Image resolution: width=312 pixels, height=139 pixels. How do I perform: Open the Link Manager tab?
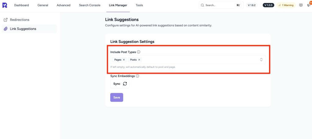118,5
